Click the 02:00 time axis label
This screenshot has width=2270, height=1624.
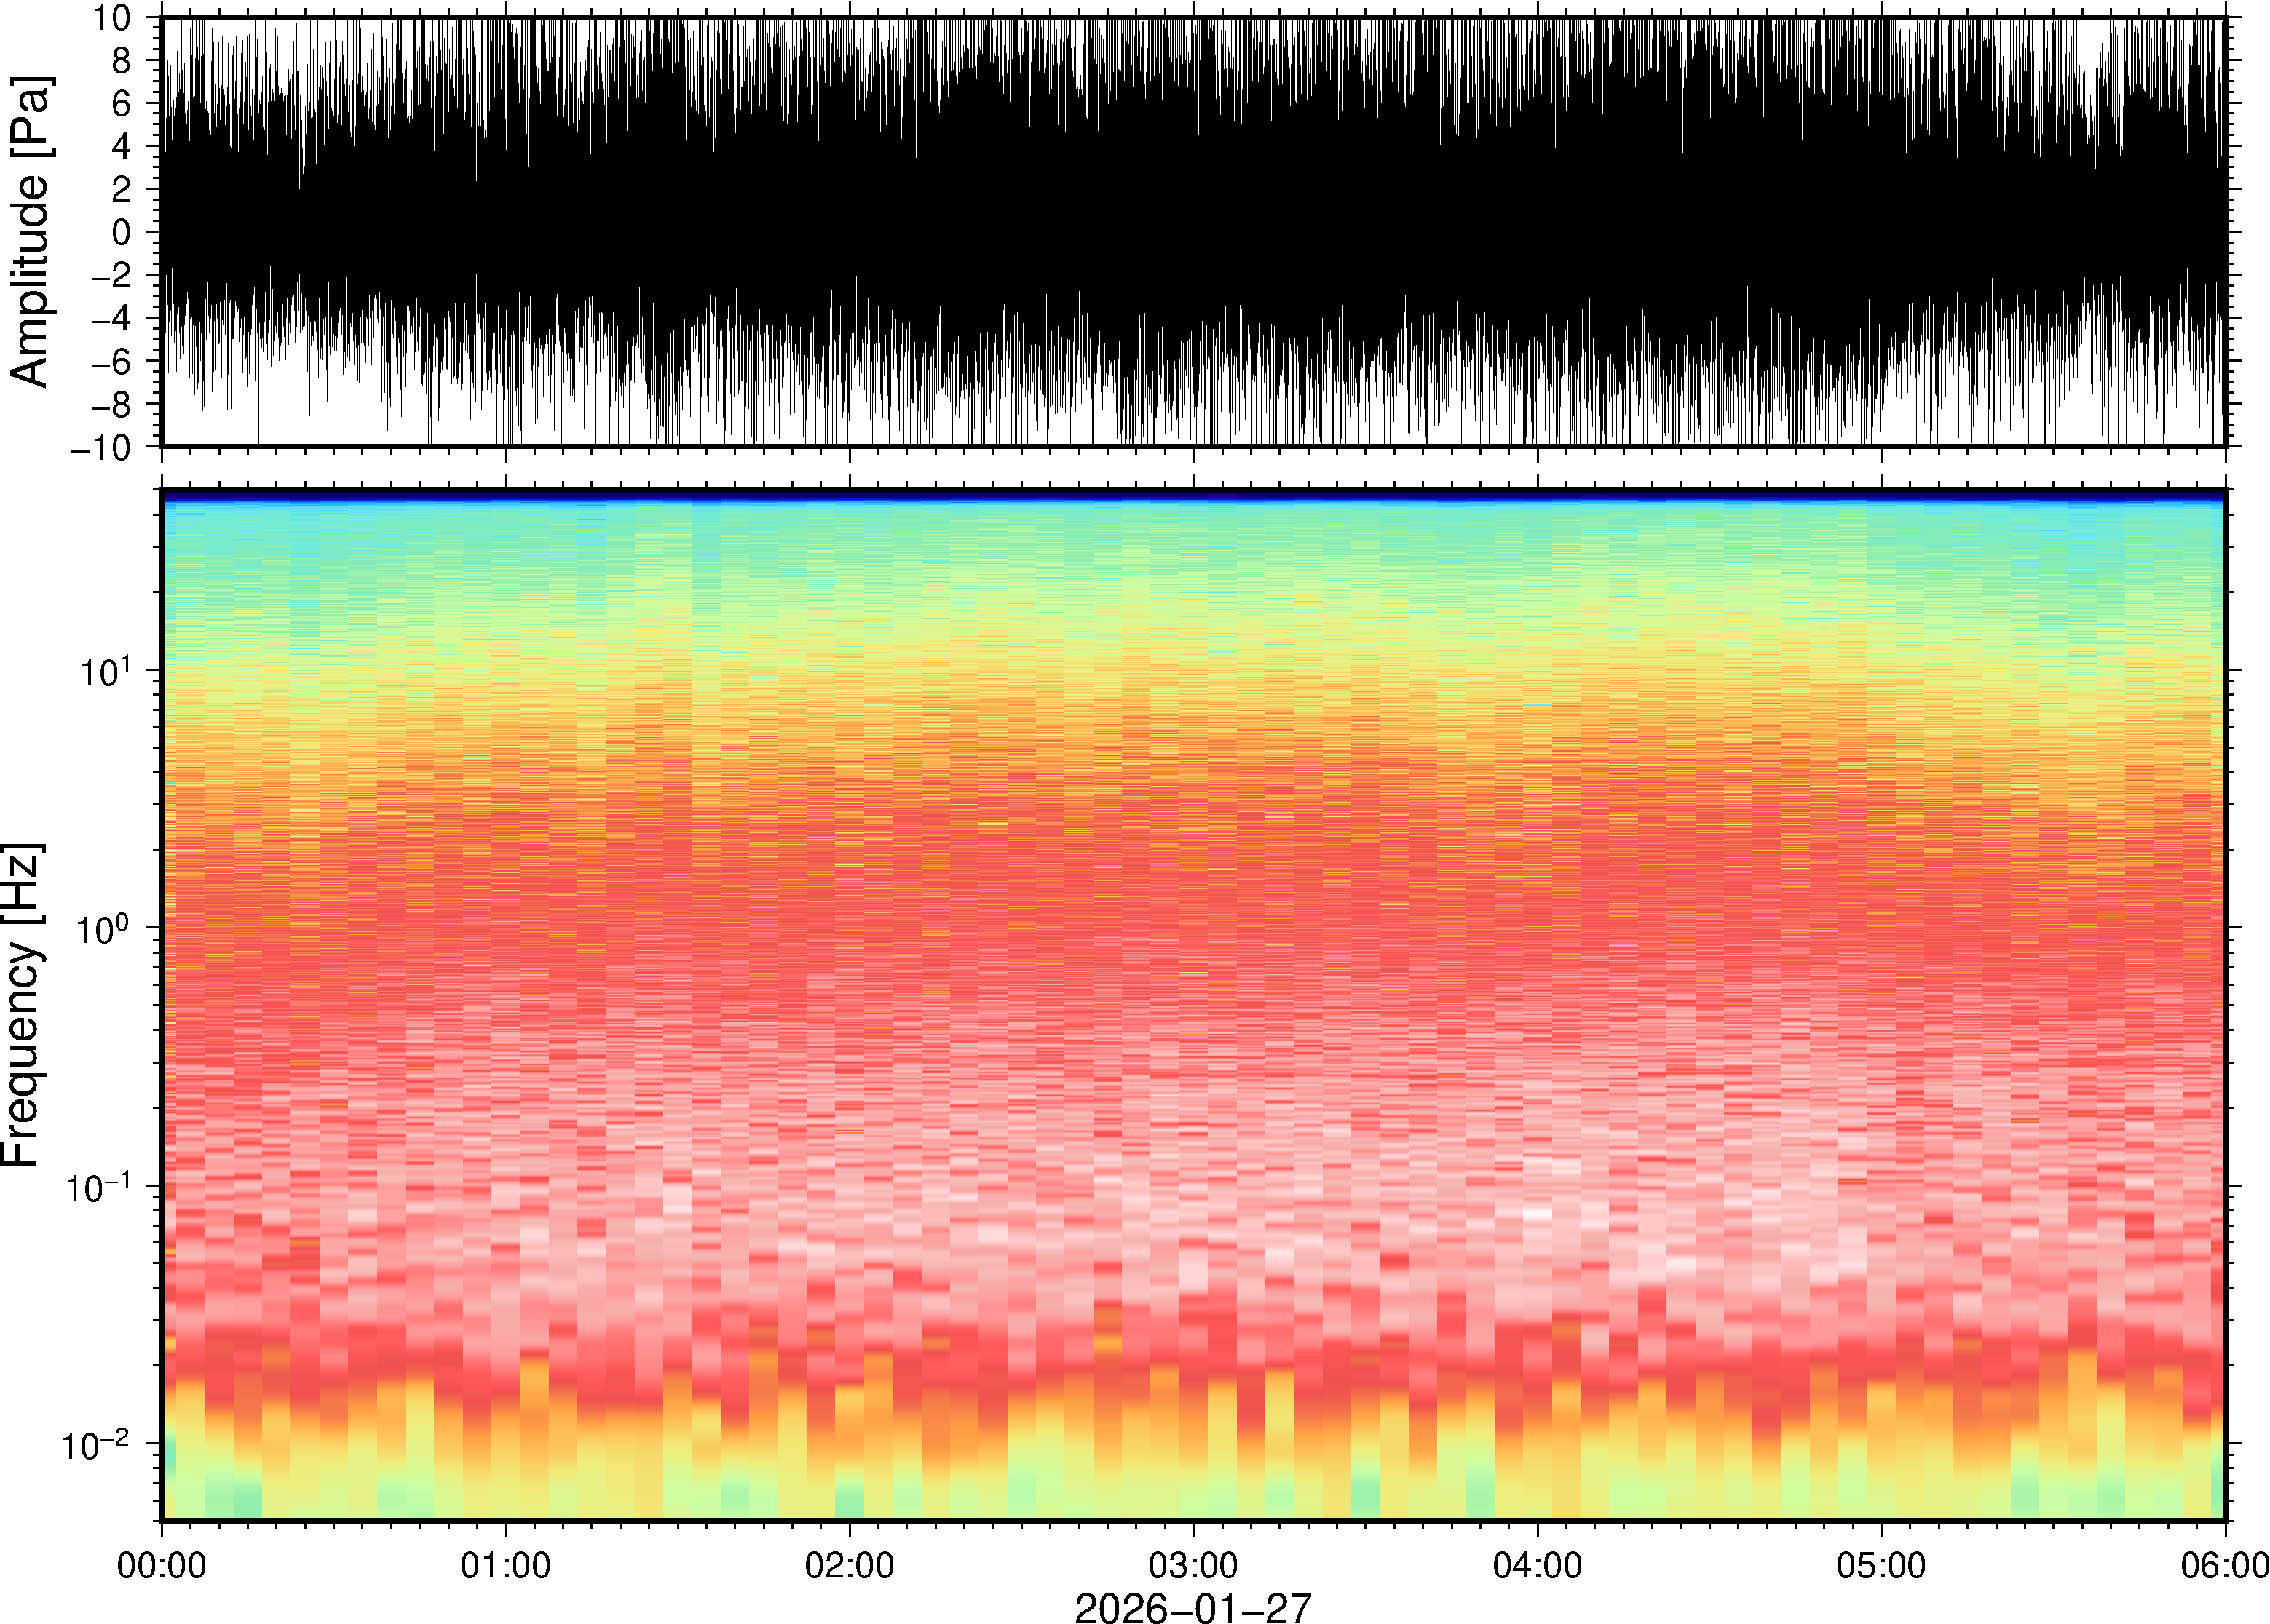(850, 1564)
